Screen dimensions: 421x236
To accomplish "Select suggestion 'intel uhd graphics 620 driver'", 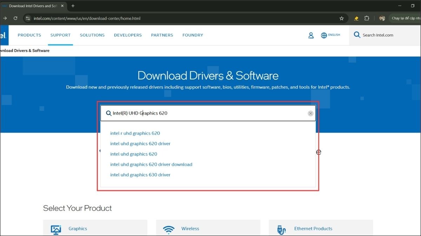I will [140, 144].
